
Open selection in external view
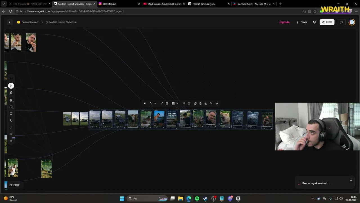click(x=189, y=103)
